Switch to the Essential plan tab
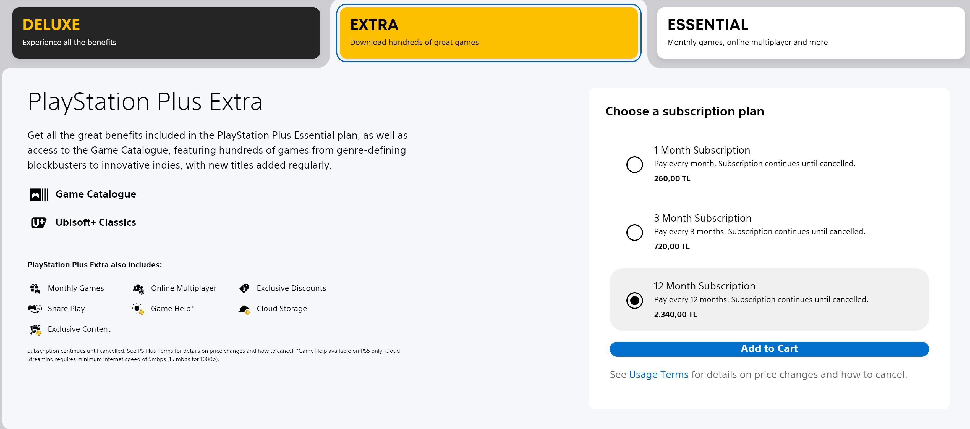The image size is (970, 429). (811, 33)
